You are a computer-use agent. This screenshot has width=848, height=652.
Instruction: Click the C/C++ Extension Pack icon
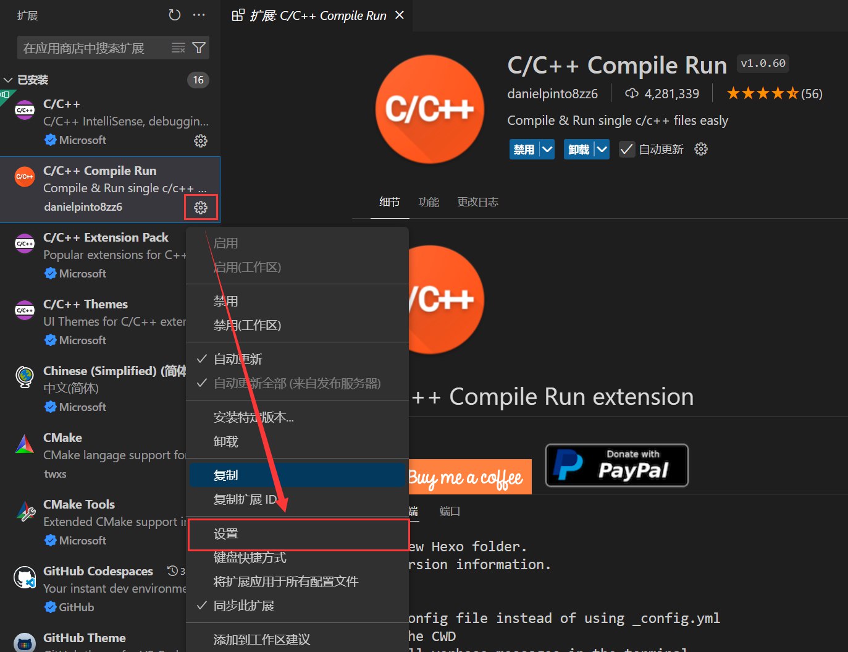25,243
